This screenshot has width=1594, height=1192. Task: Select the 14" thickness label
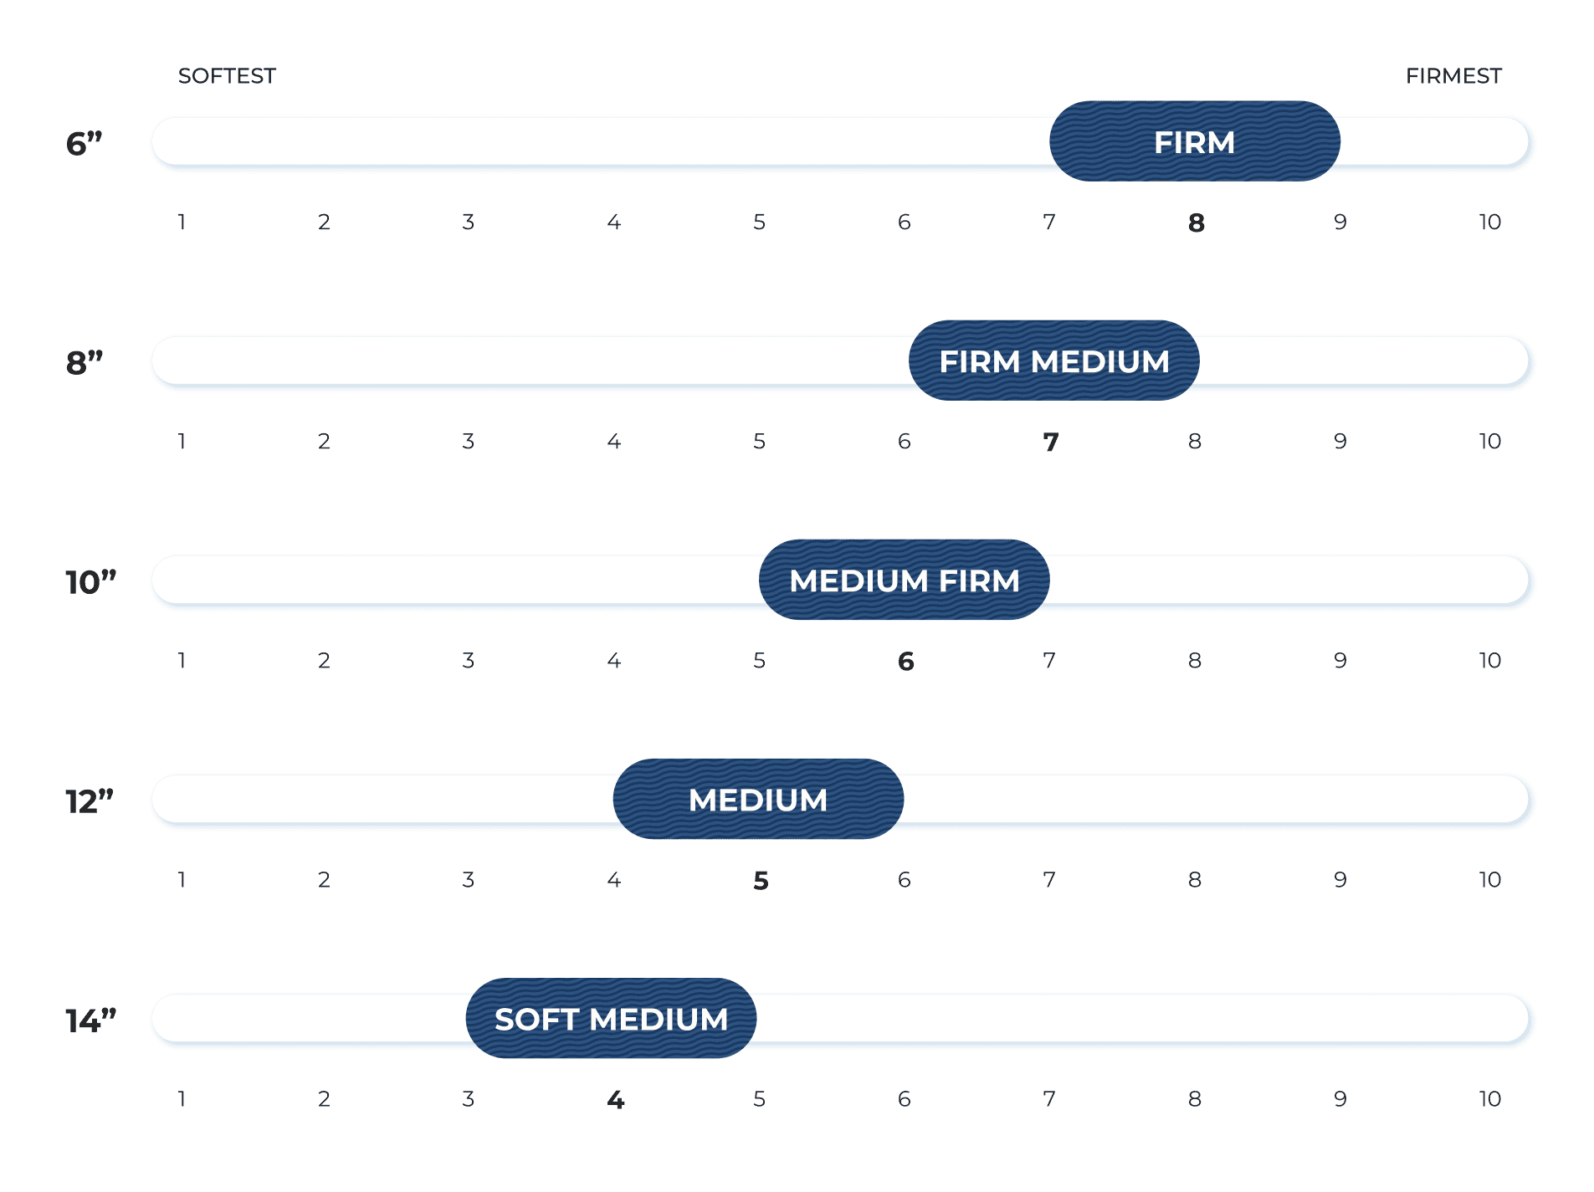tap(90, 1021)
